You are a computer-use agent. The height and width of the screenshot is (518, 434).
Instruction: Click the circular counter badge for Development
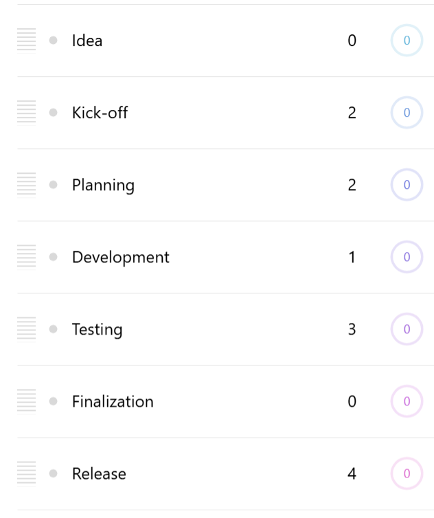coord(407,257)
